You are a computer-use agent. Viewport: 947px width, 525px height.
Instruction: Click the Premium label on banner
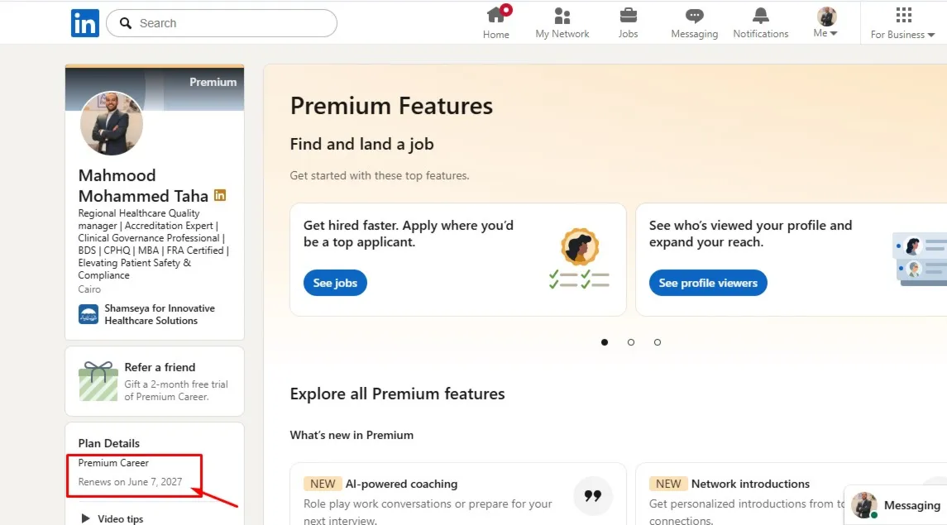tap(213, 82)
